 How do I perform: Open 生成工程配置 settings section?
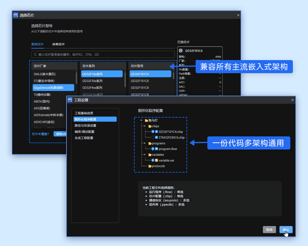[84, 138]
